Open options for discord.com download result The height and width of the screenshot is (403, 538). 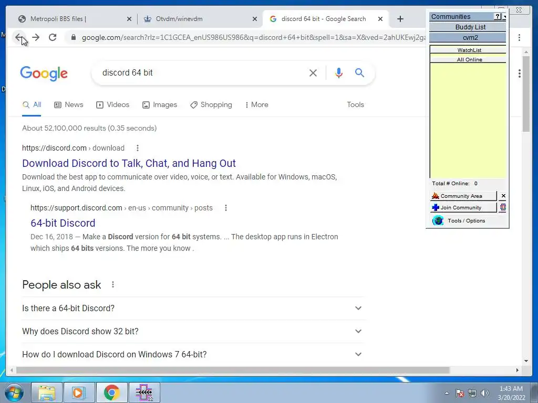point(138,148)
